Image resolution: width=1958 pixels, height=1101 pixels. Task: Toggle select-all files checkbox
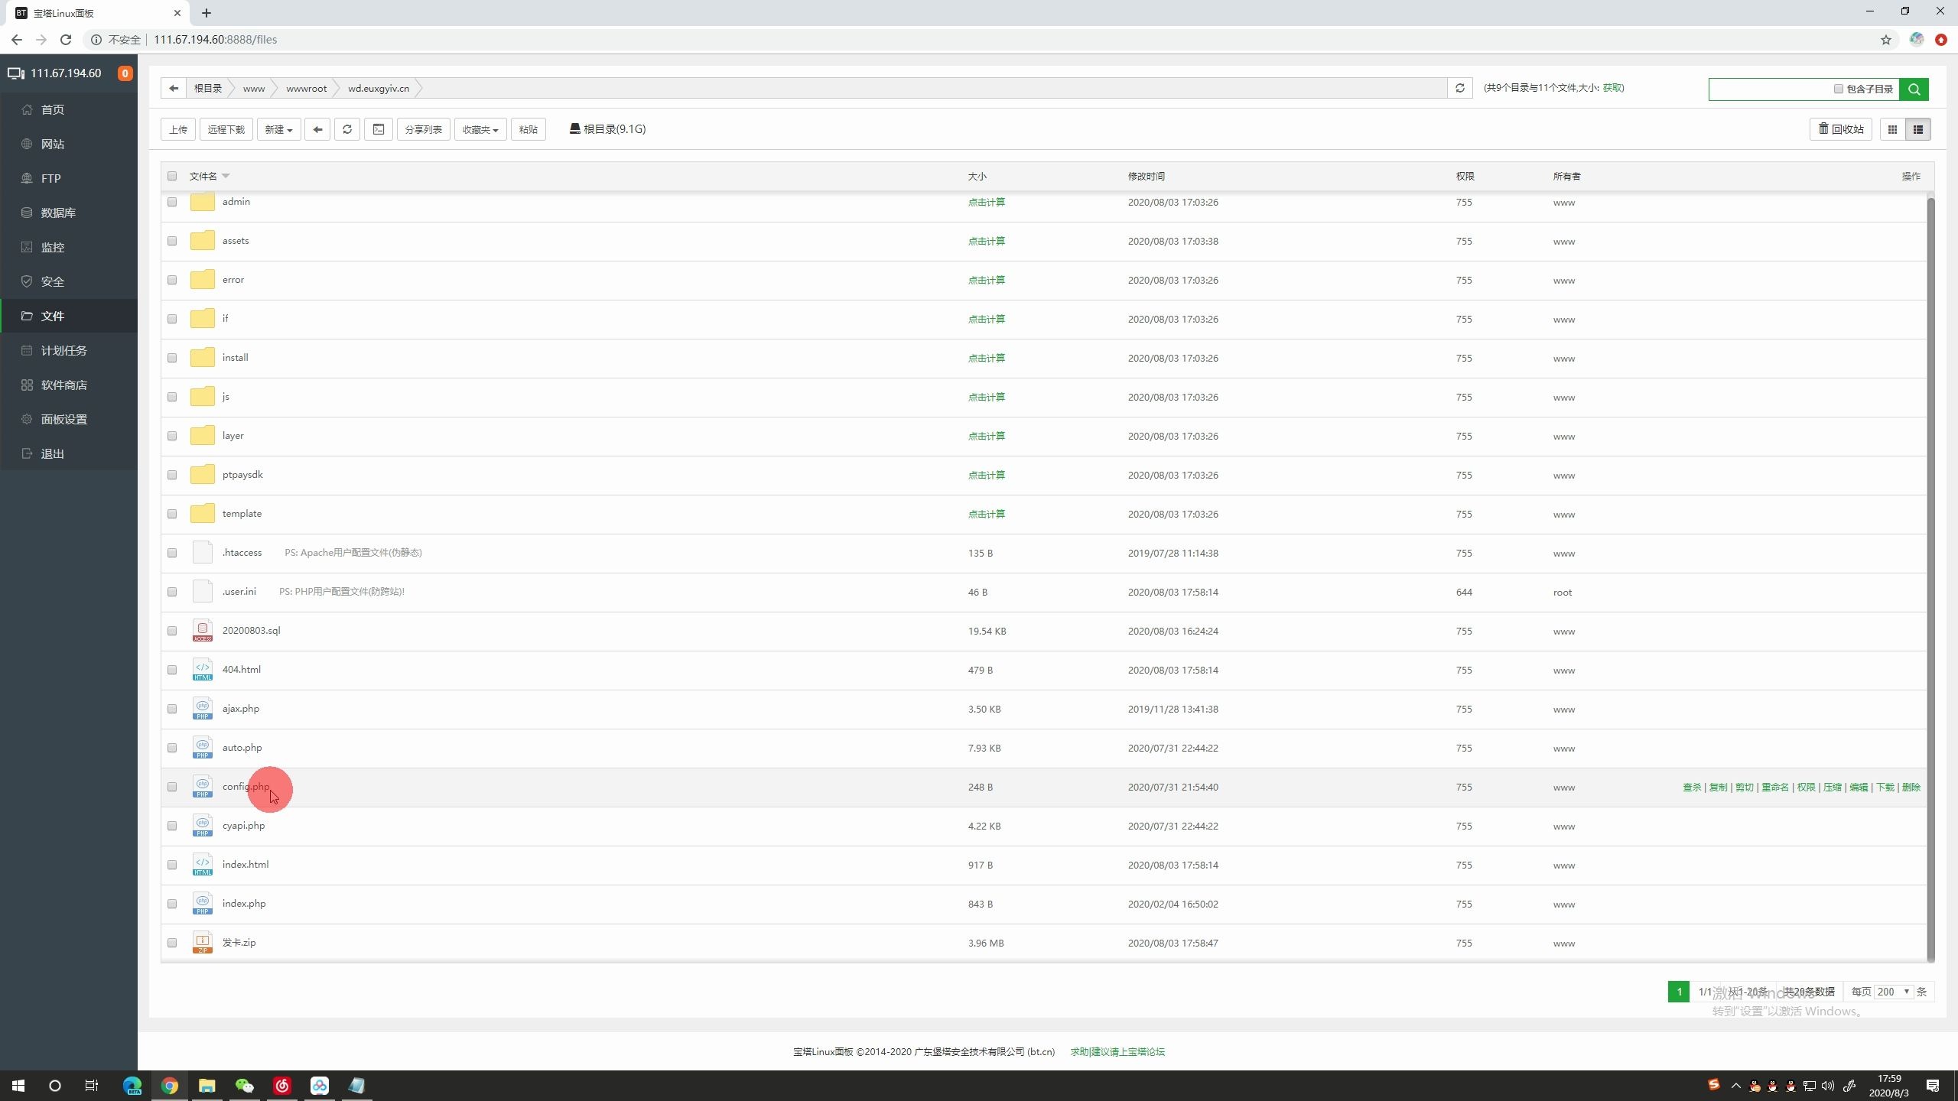(172, 176)
